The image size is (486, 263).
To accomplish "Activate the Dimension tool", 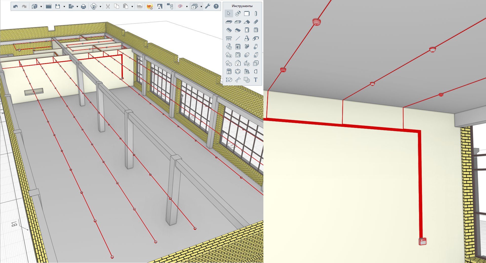I will pyautogui.click(x=229, y=80).
